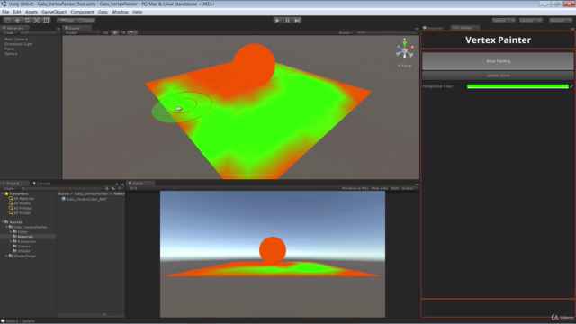Open Project Create dropdown
The image size is (576, 324).
point(10,188)
